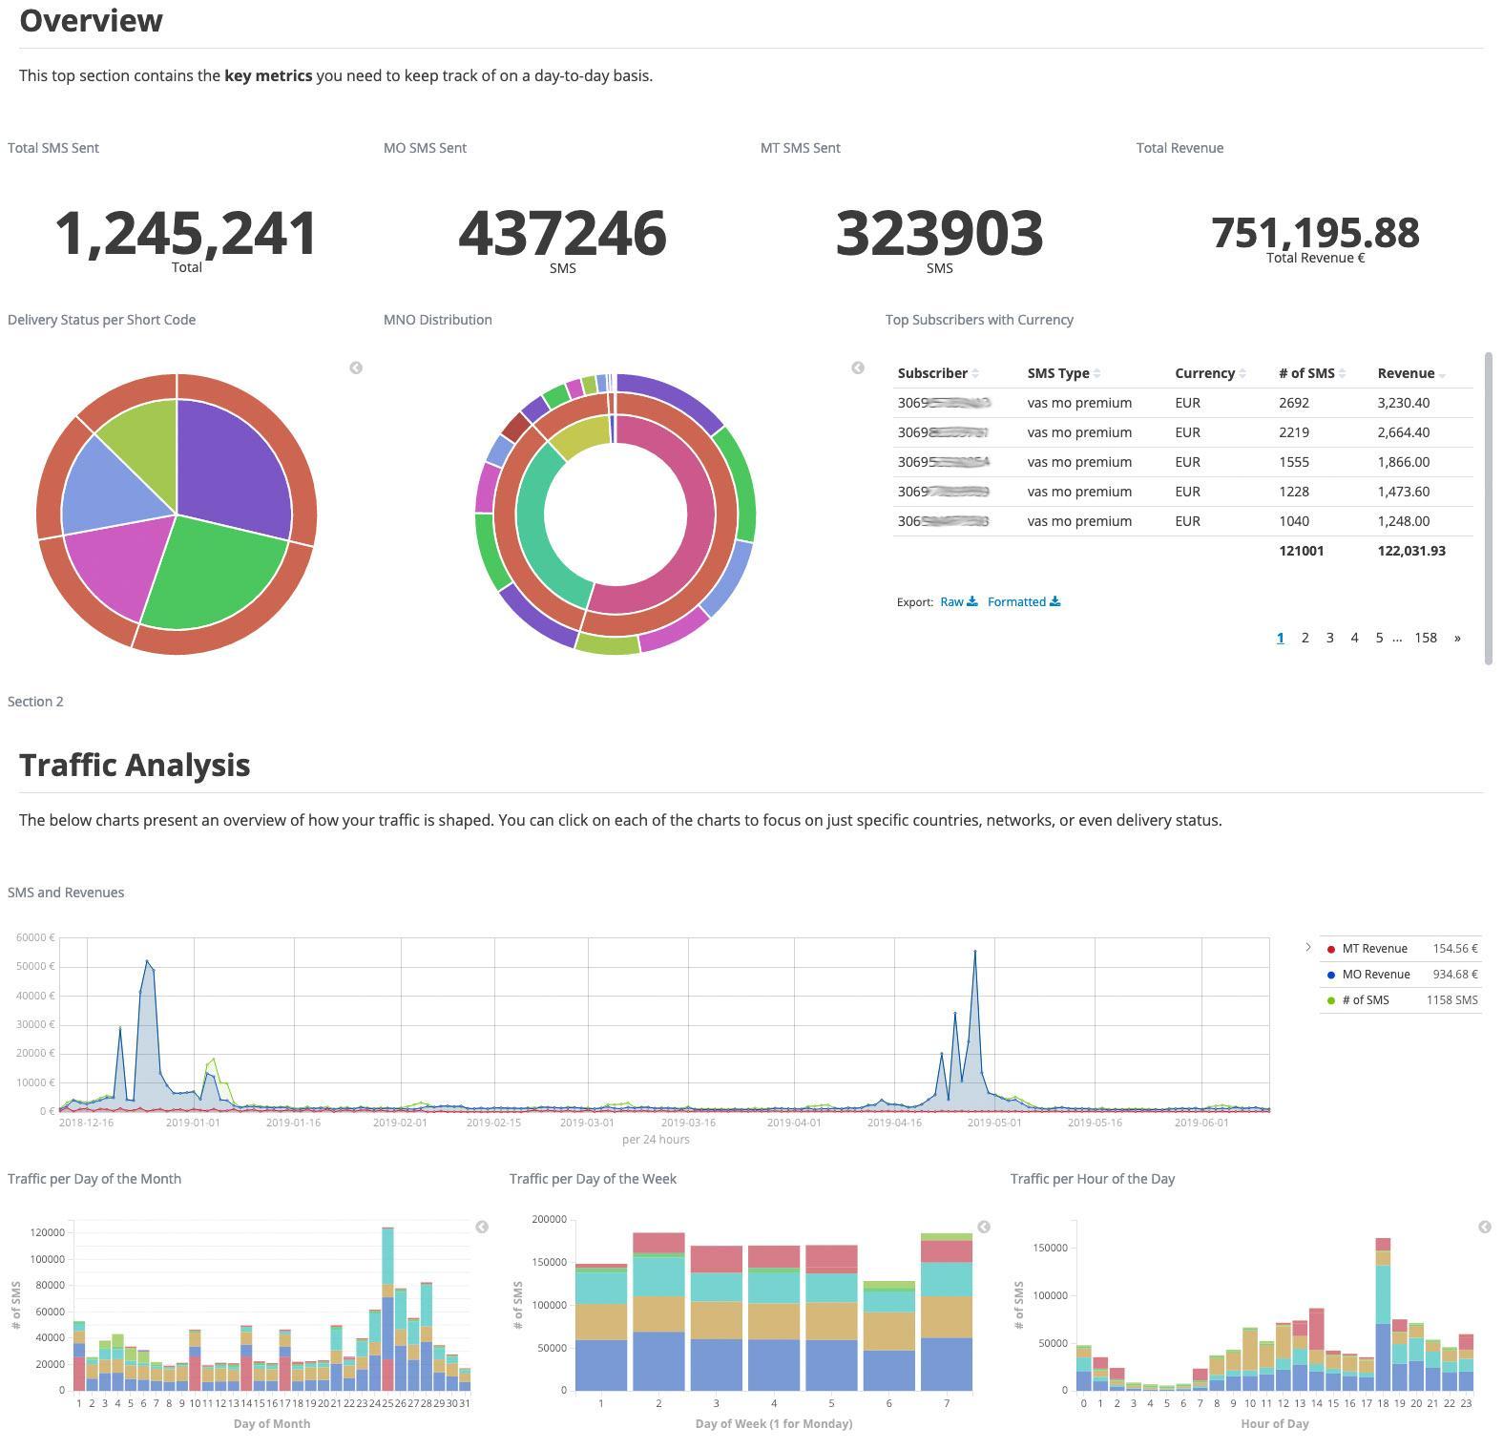Click day 7 bar in Day of Week chart
Viewport: 1503px width, 1449px height.
[x=947, y=1312]
